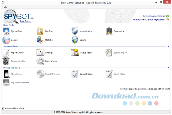Open the Help menu

[5, 7]
